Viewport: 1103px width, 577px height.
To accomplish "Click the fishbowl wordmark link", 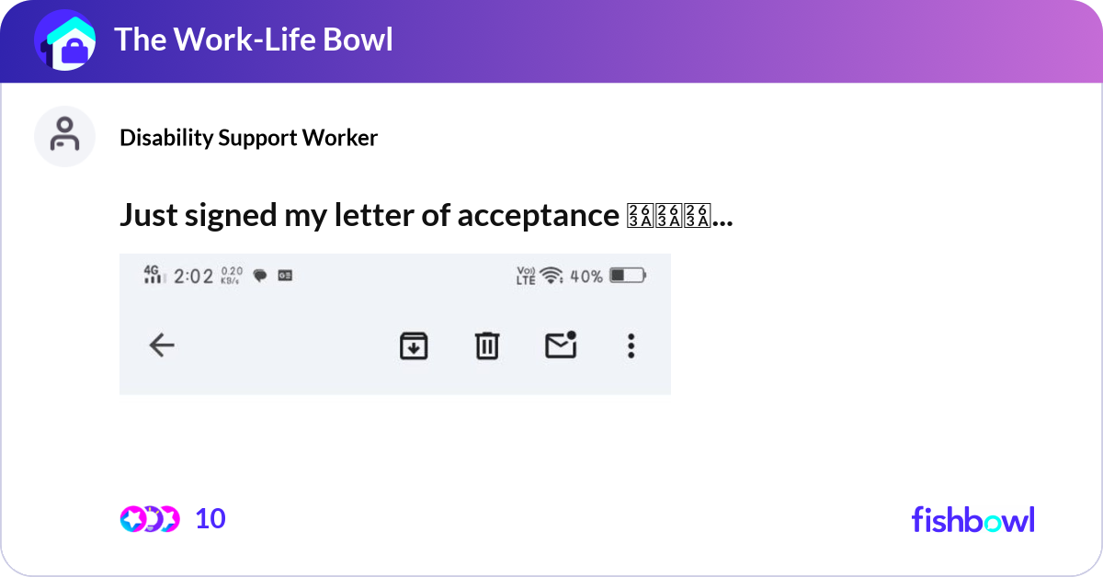I will (972, 520).
